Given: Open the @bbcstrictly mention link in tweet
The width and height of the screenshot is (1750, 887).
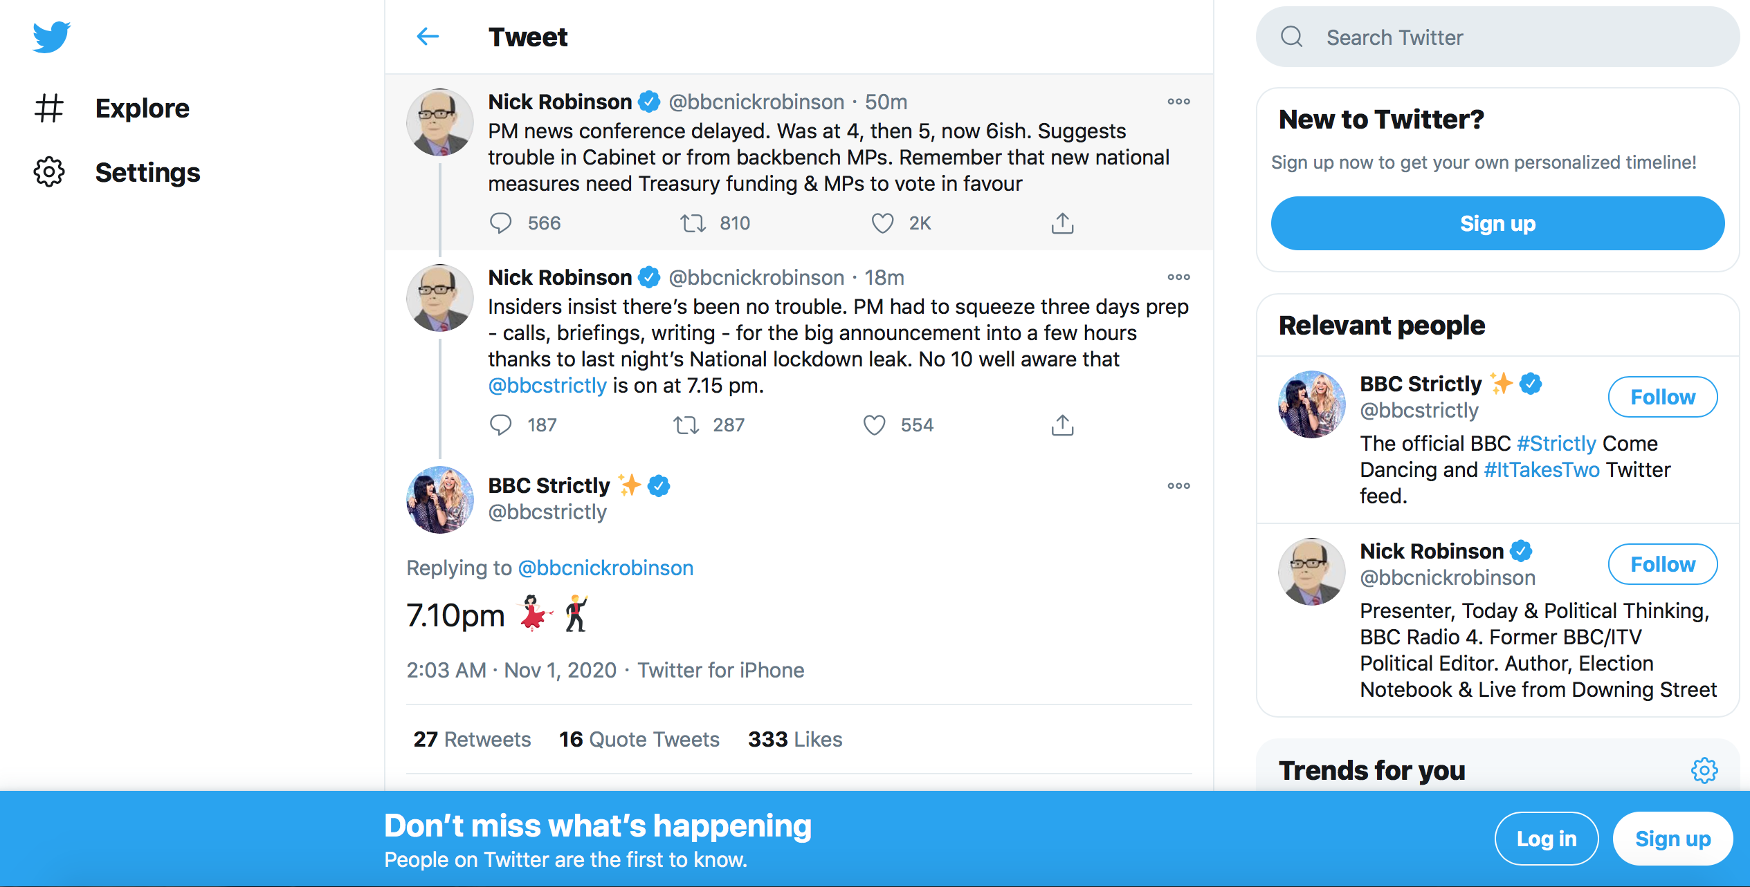Looking at the screenshot, I should tap(547, 386).
